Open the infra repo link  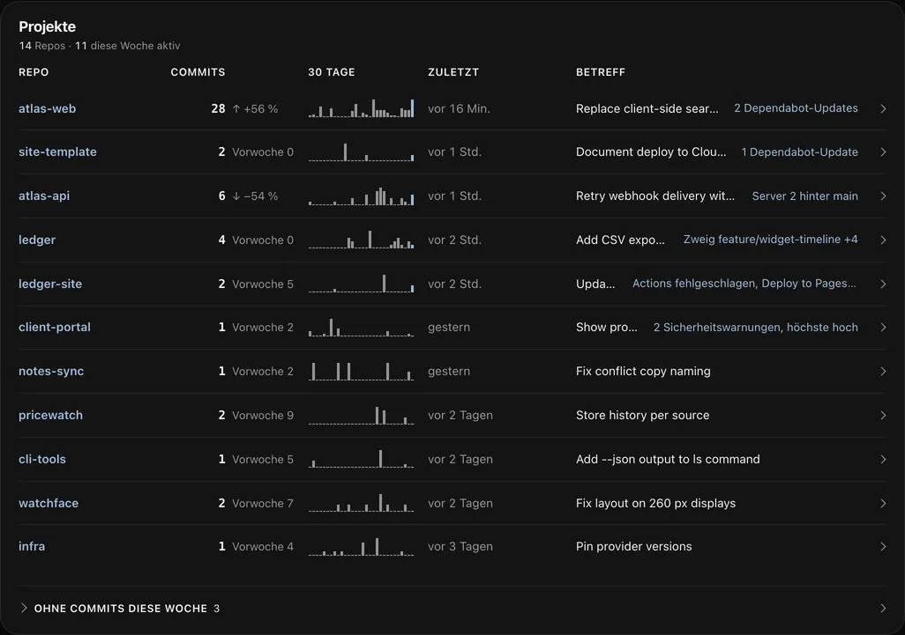[x=32, y=546]
